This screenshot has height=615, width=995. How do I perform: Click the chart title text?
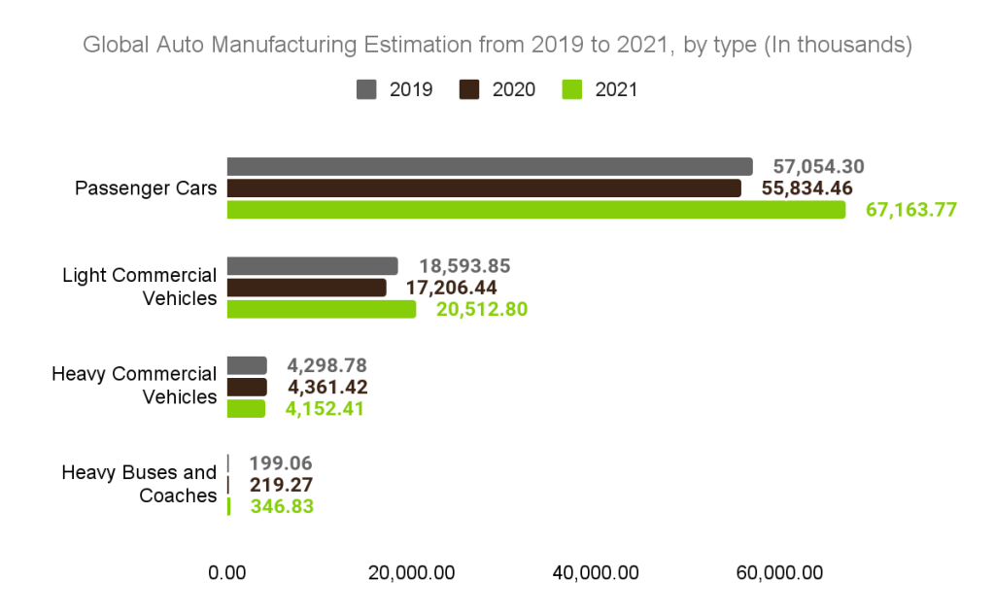pos(498,44)
